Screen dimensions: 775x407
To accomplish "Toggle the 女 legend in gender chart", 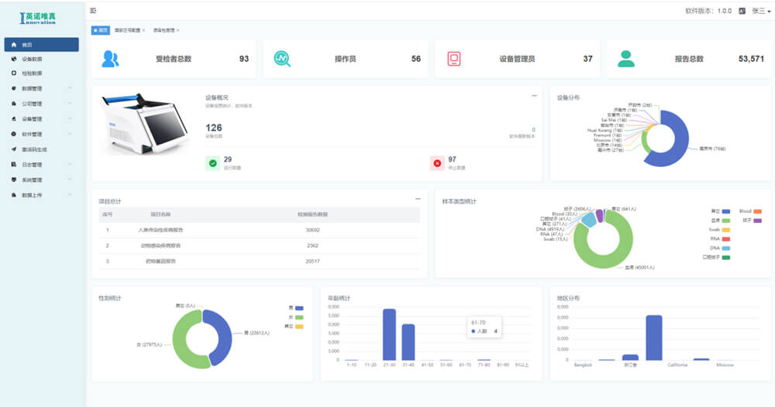I will pyautogui.click(x=299, y=316).
